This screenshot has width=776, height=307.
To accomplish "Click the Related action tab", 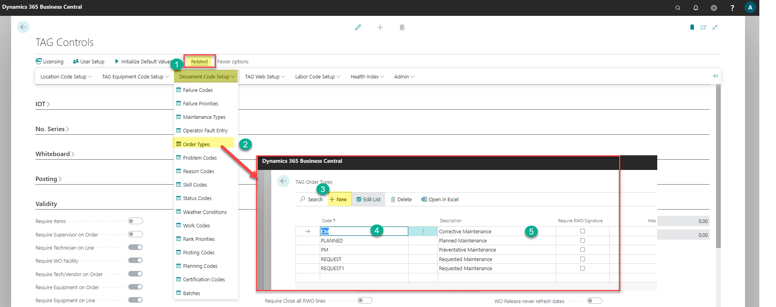I will pos(199,61).
